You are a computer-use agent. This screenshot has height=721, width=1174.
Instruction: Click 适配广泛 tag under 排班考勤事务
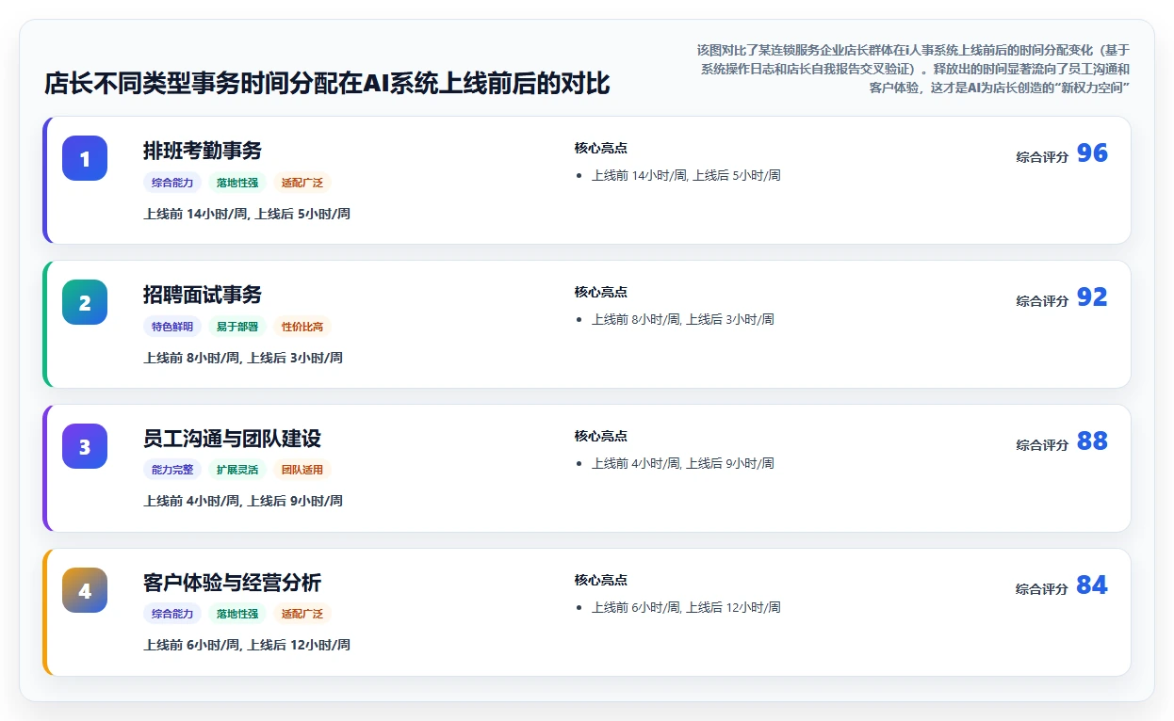click(x=302, y=183)
